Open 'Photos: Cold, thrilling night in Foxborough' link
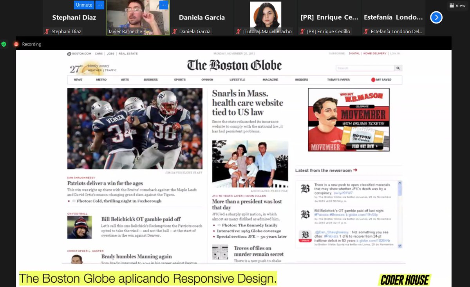Screen dimensions: 470x287 (x=119, y=201)
